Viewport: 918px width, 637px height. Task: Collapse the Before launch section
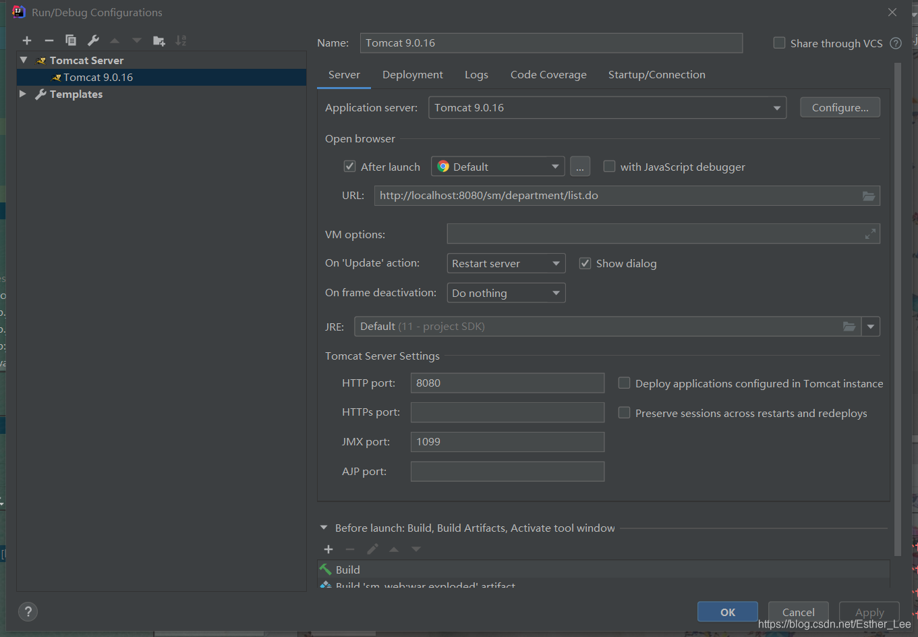(x=324, y=528)
